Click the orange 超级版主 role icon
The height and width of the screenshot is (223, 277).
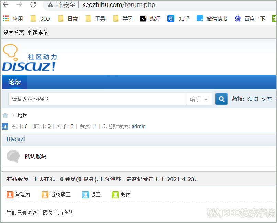click(x=45, y=195)
